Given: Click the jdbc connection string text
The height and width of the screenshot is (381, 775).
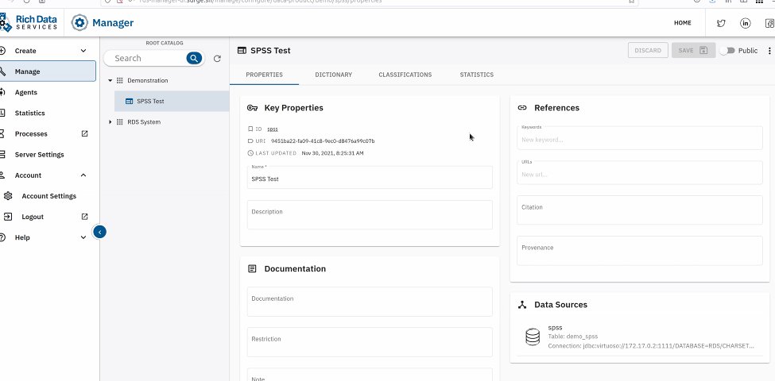Looking at the screenshot, I should [651, 346].
